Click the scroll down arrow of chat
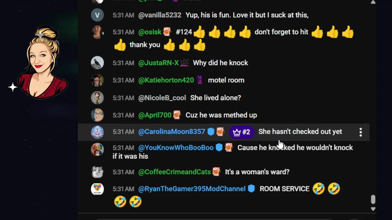Viewport: 392px width, 220px height. pos(373,209)
